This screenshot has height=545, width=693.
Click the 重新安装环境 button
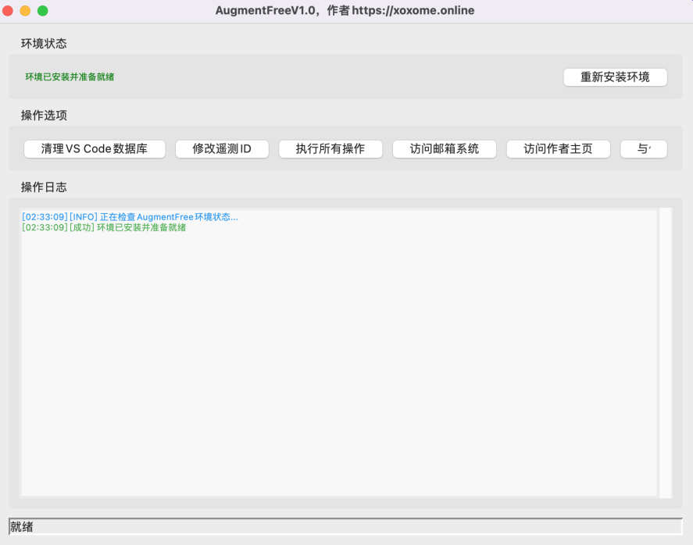pyautogui.click(x=615, y=77)
